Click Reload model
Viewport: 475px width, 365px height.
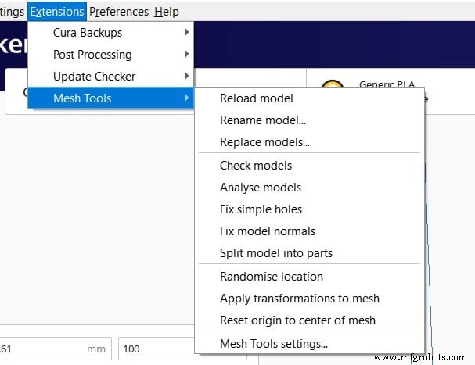coord(257,98)
